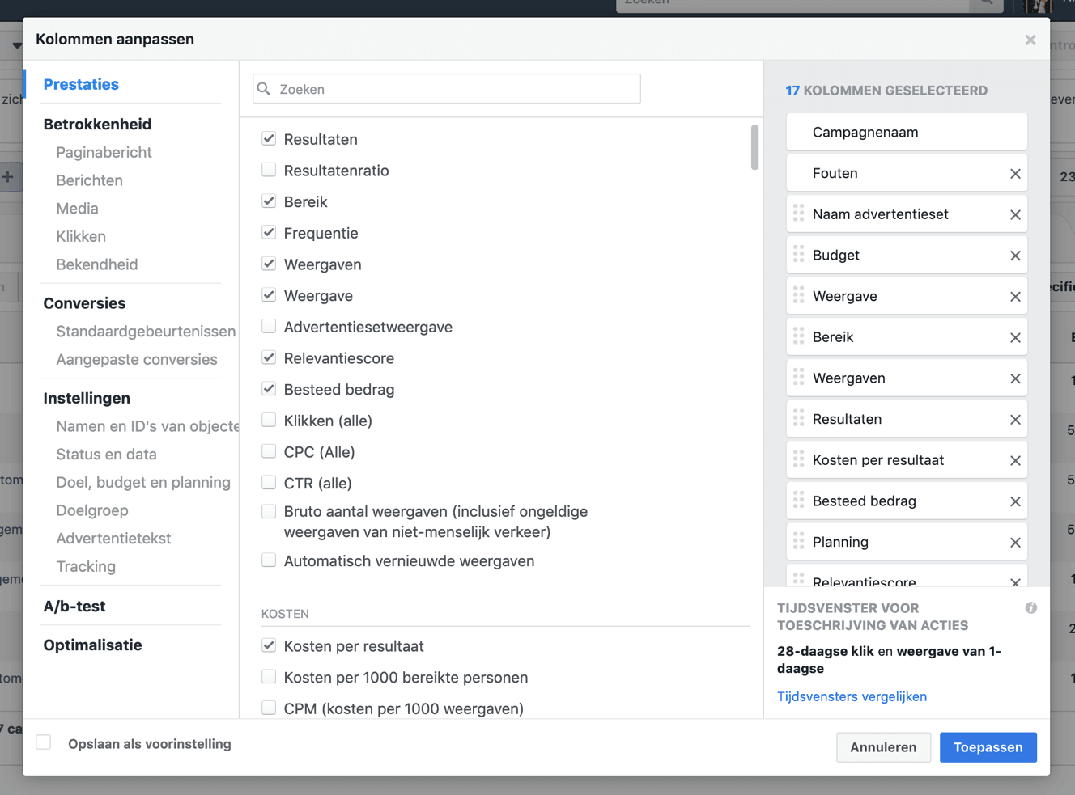
Task: Check the CPC (Alle) checkbox
Action: coord(269,451)
